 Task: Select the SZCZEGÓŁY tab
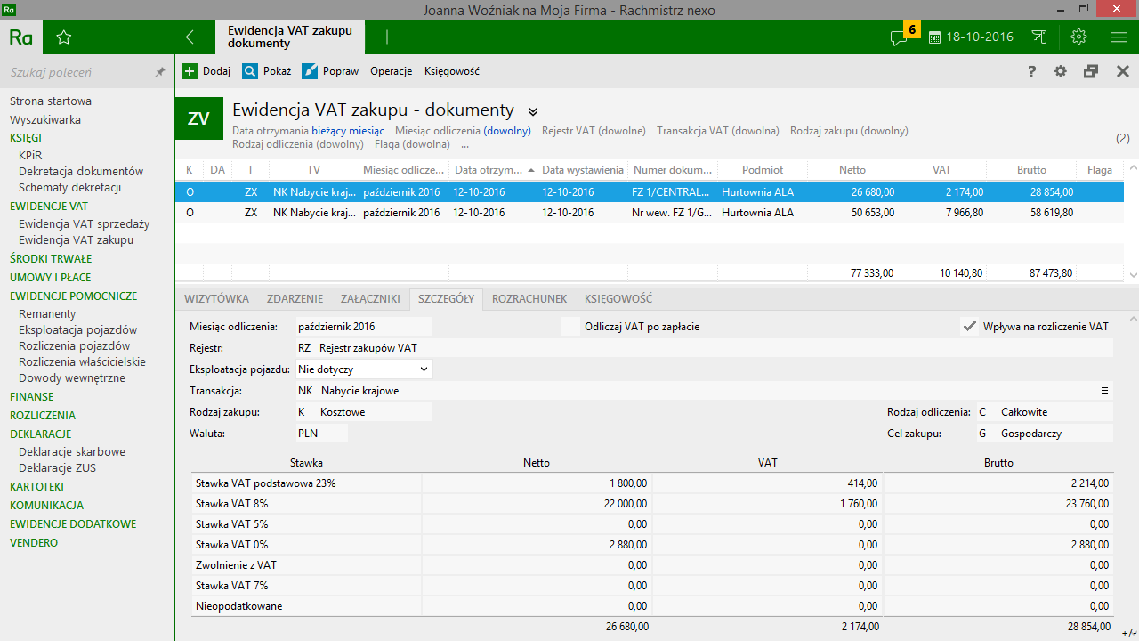(446, 299)
